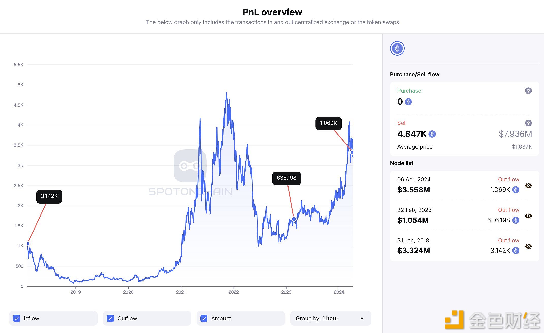Click the ETH icon beside Sell 4.847K
Image resolution: width=544 pixels, height=333 pixels.
click(x=432, y=134)
